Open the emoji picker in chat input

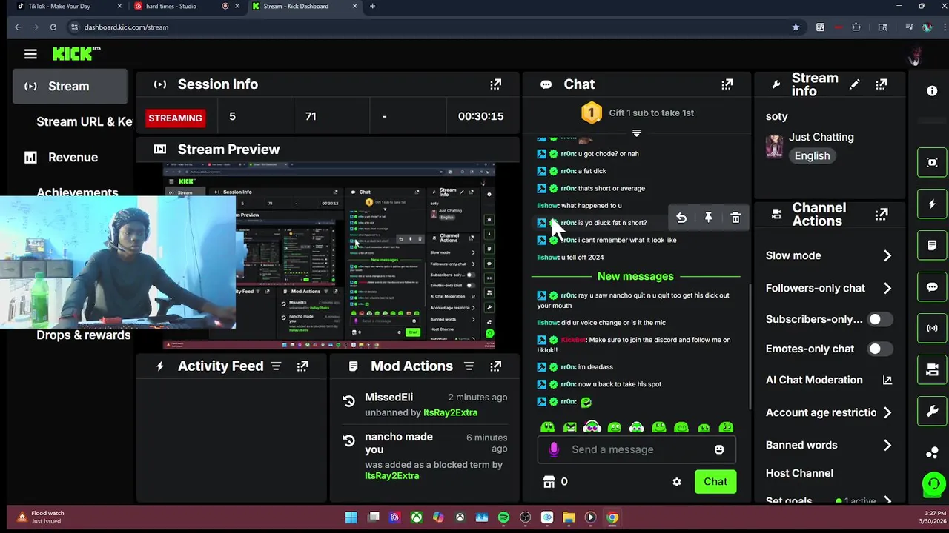(718, 449)
